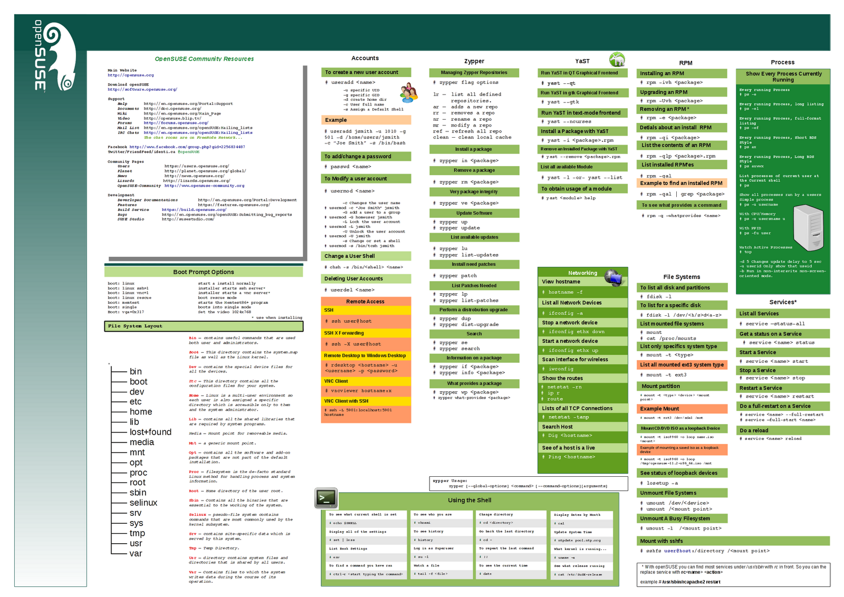Click the YaST globe icon

[618, 61]
